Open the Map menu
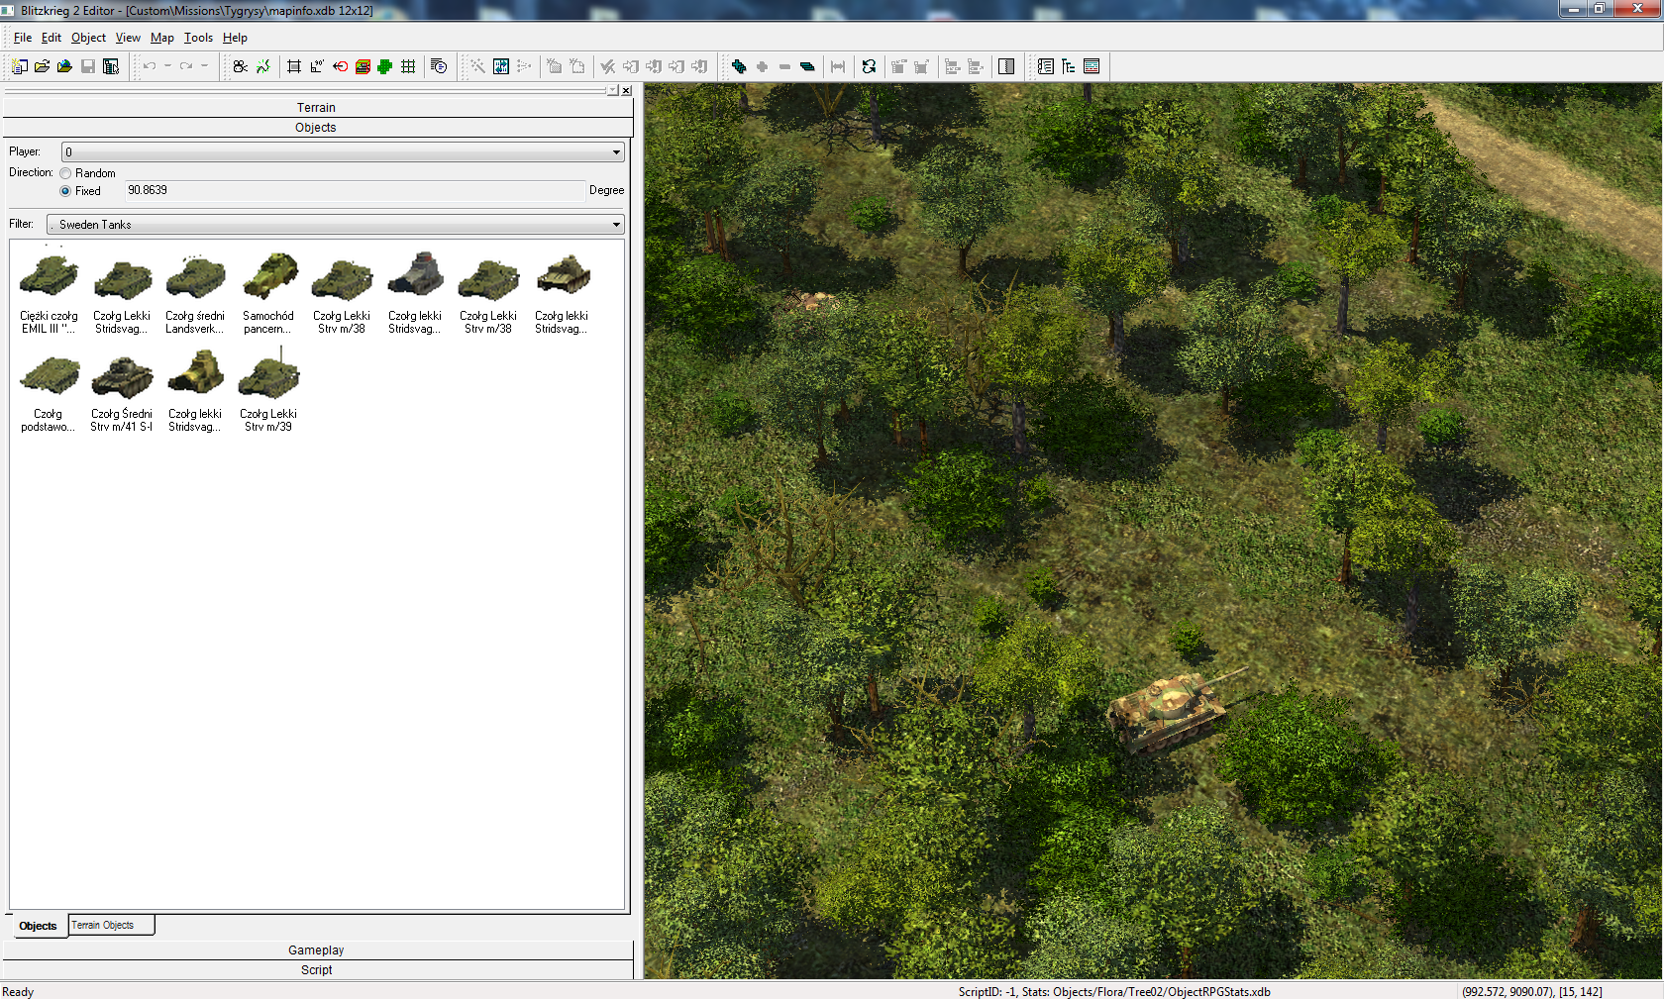The image size is (1664, 1000). [162, 38]
